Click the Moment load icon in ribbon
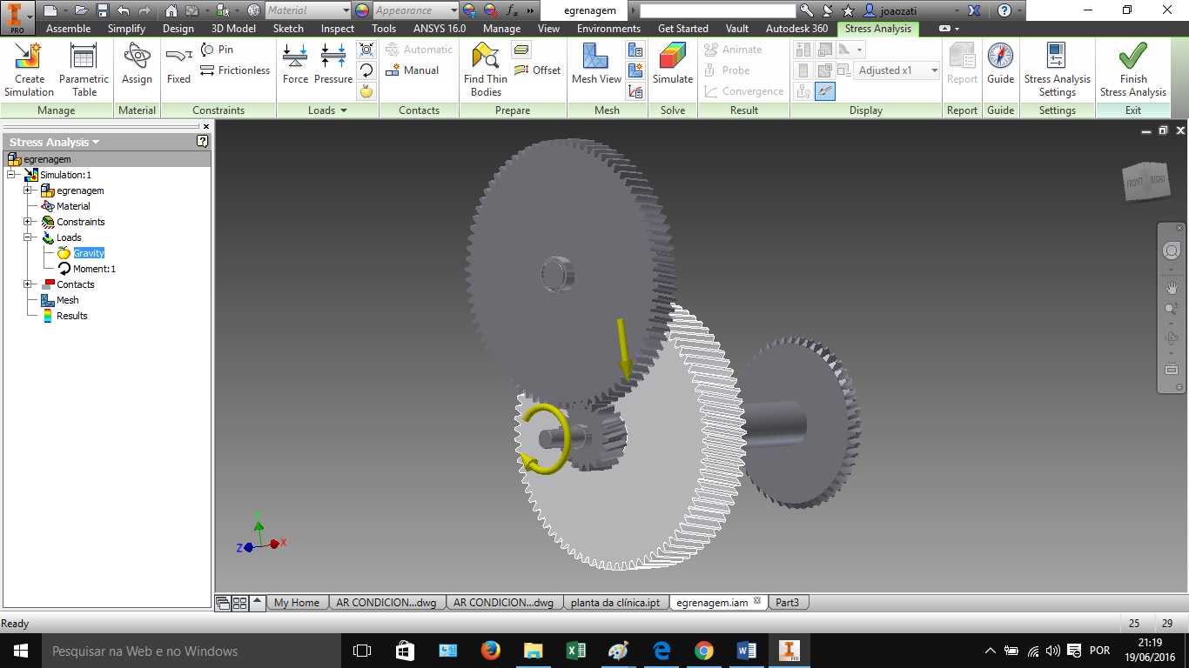This screenshot has width=1189, height=668. (366, 70)
